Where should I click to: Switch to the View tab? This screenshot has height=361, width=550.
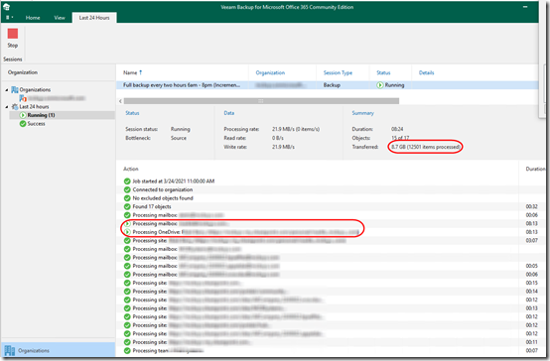pyautogui.click(x=60, y=18)
